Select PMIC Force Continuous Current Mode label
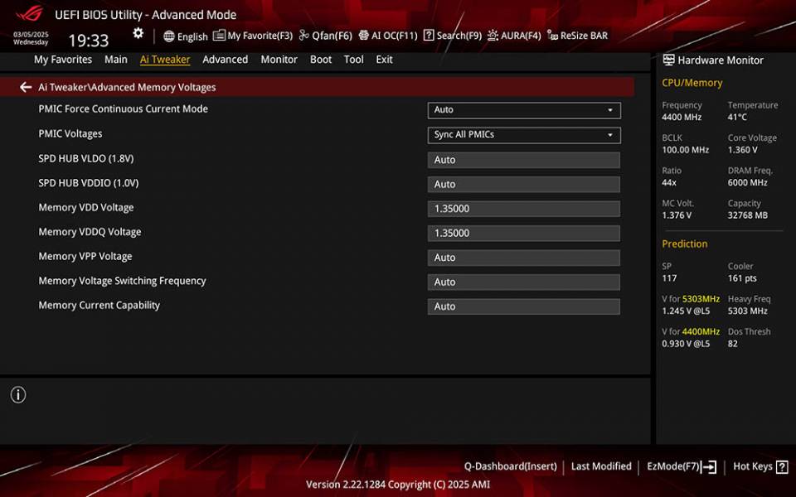The height and width of the screenshot is (497, 796). coord(124,109)
